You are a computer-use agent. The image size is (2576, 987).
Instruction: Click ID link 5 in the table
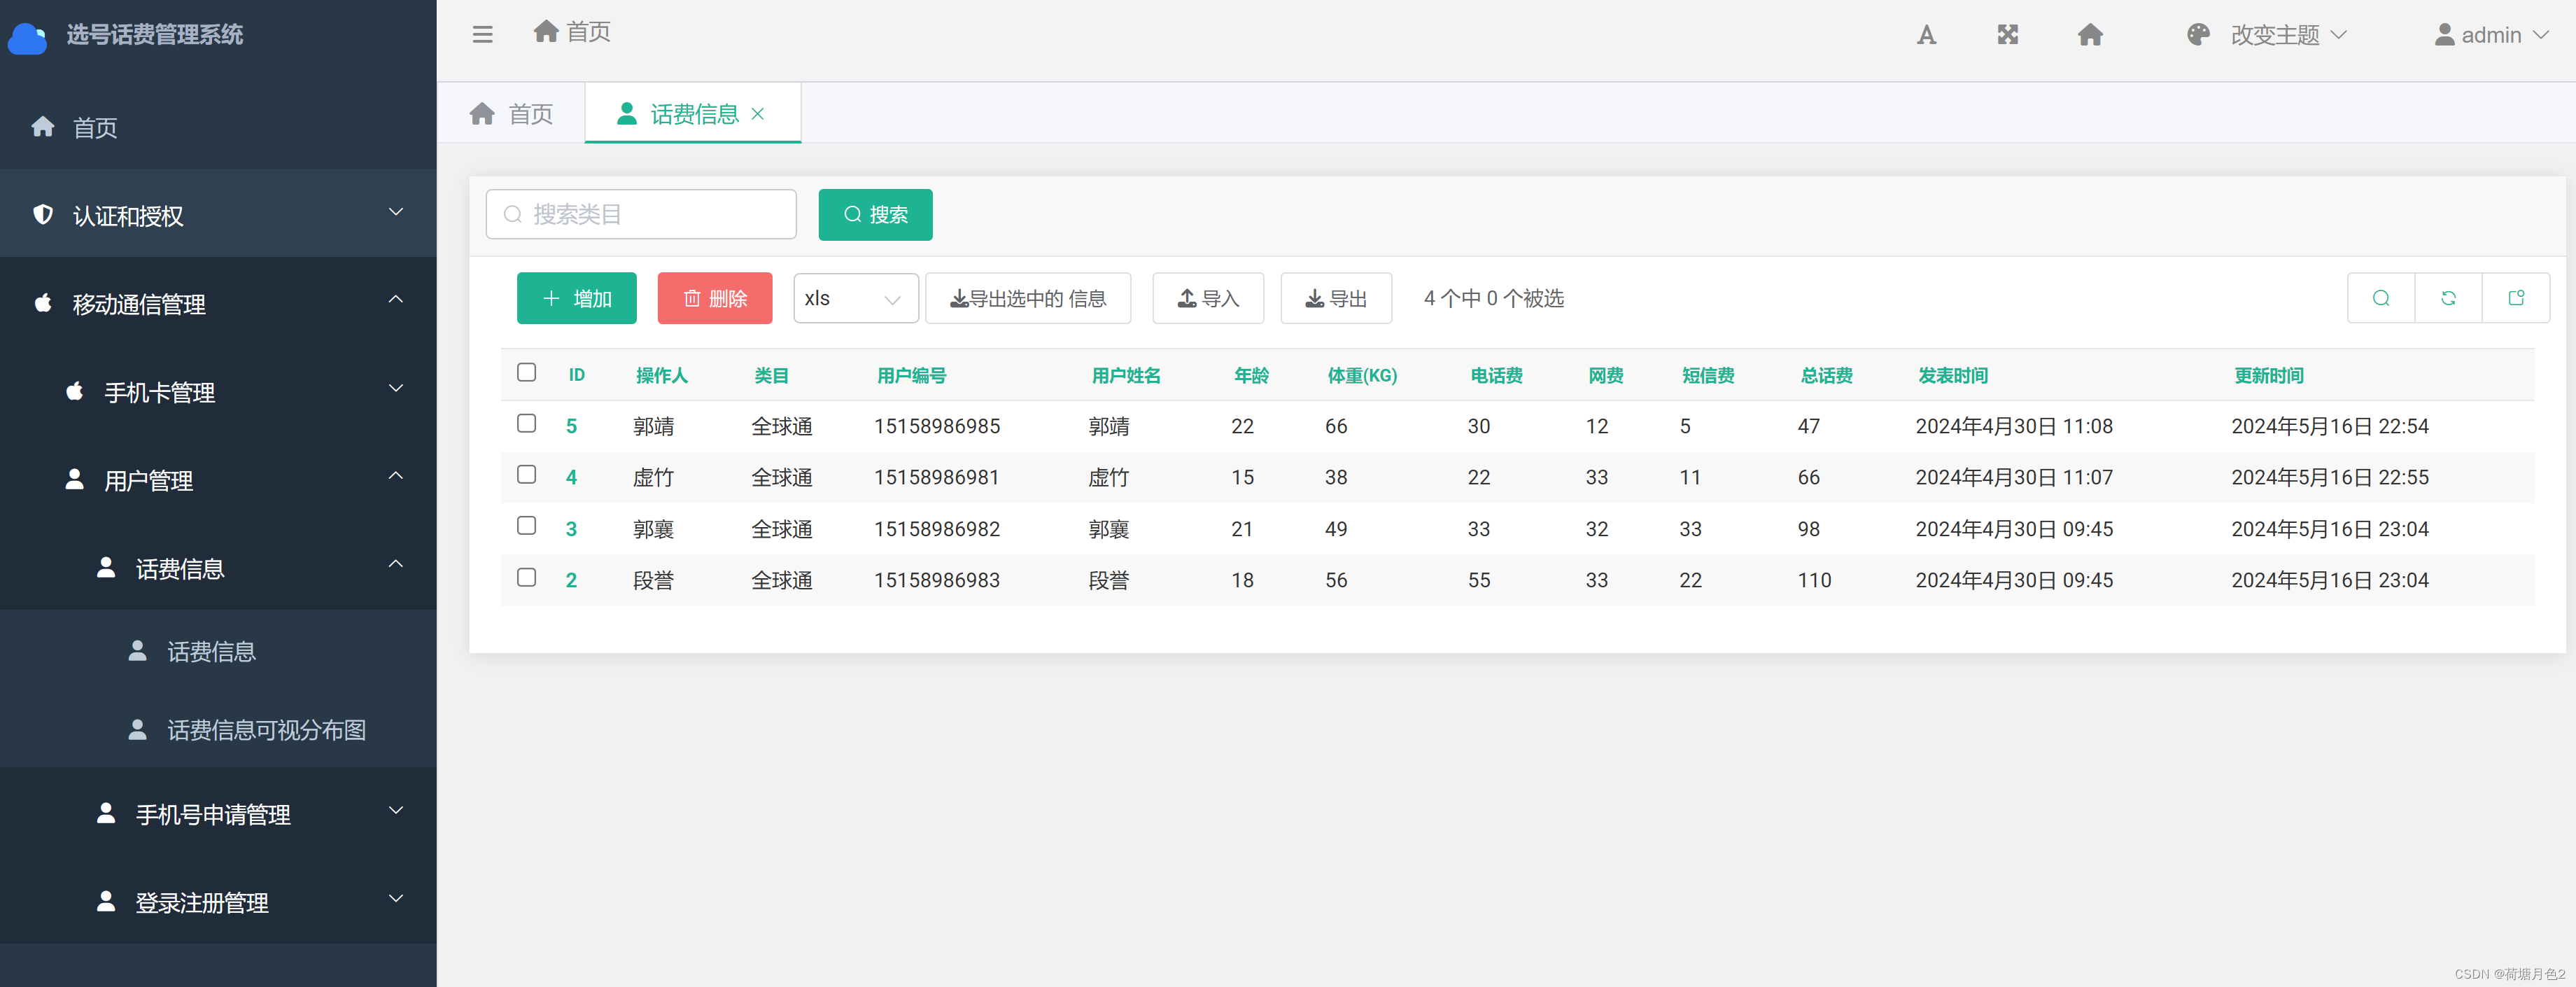[571, 426]
